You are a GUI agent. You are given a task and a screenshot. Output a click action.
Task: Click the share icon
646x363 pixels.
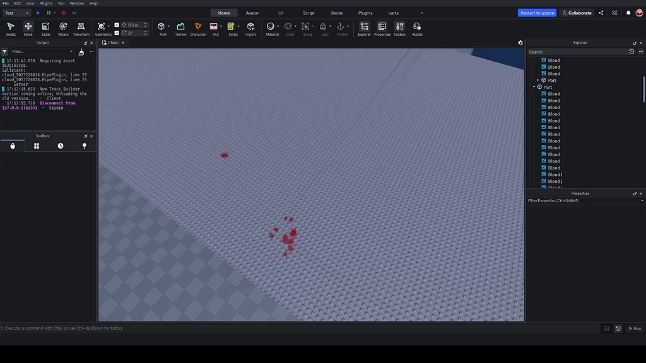pos(601,13)
